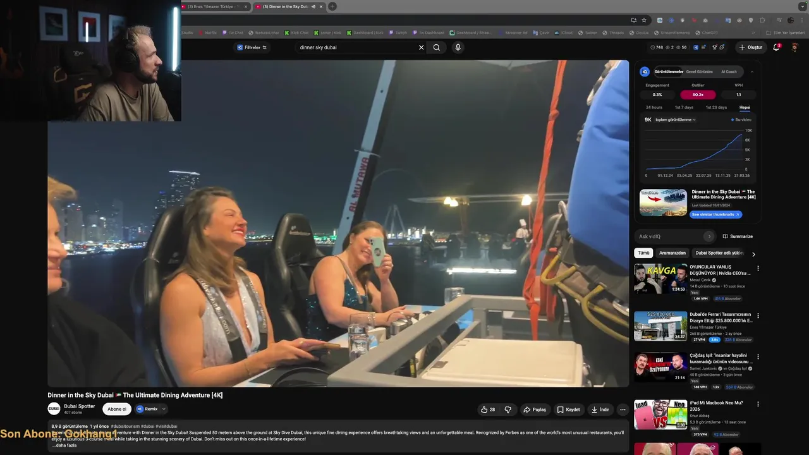The image size is (809, 455).
Task: Mute the Dinner in the Sky tab audio
Action: 313,7
